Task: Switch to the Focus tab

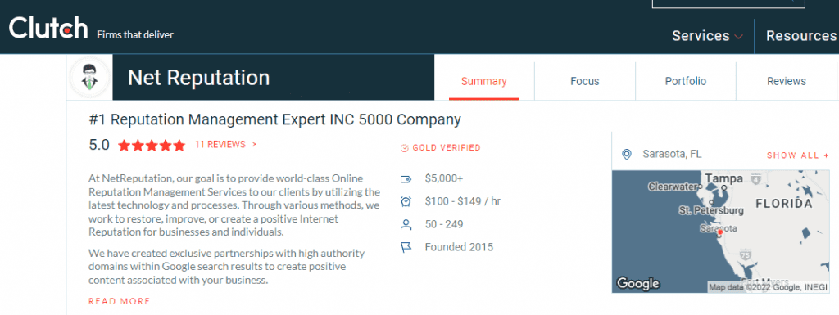Action: [x=585, y=81]
